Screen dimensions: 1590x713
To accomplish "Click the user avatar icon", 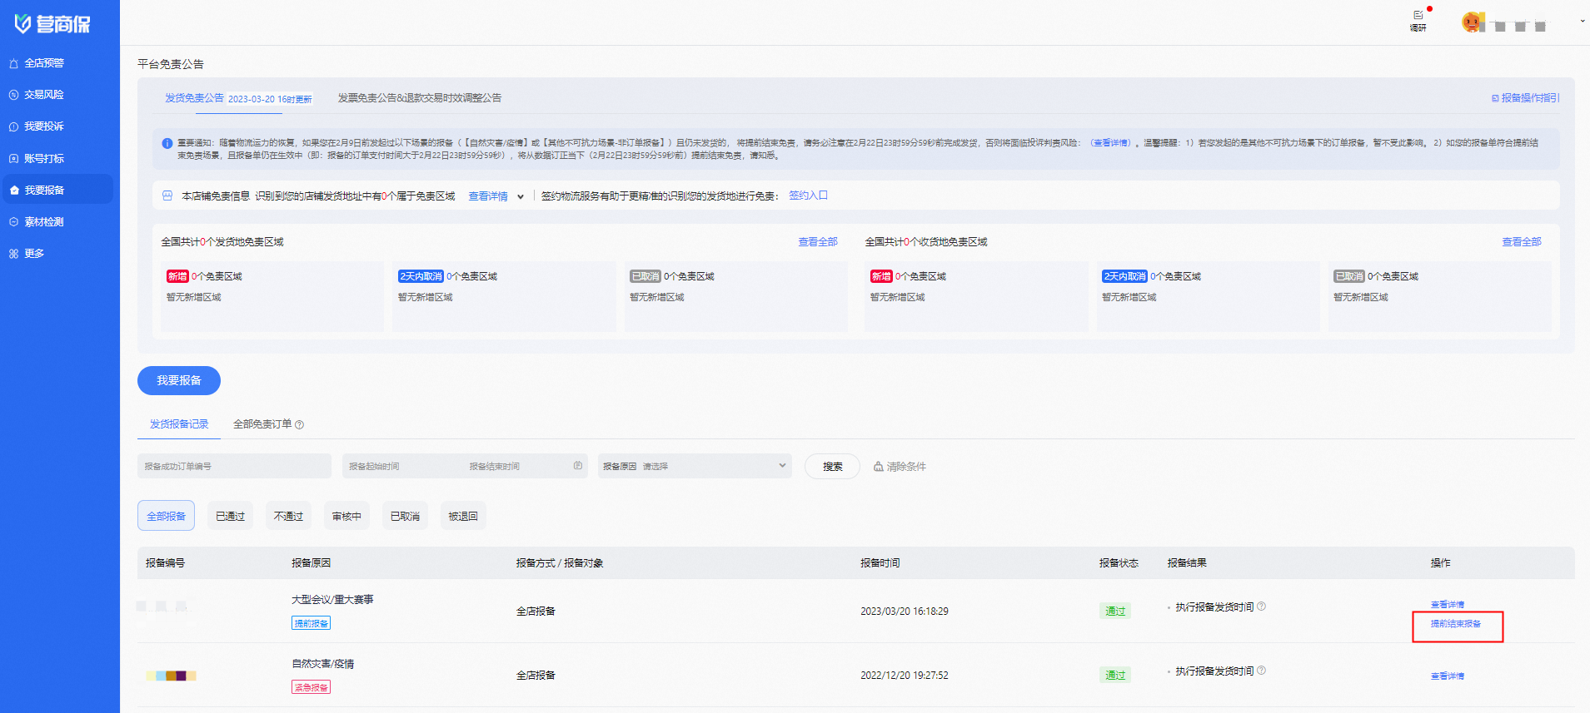I will (1472, 22).
